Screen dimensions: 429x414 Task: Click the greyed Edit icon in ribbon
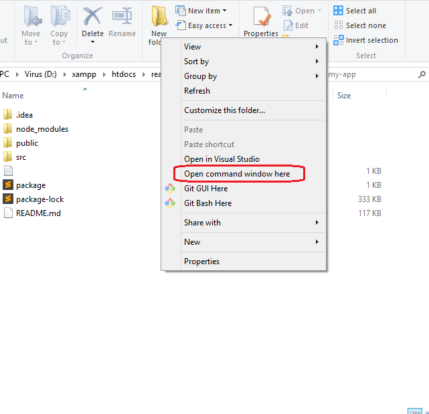[x=288, y=25]
